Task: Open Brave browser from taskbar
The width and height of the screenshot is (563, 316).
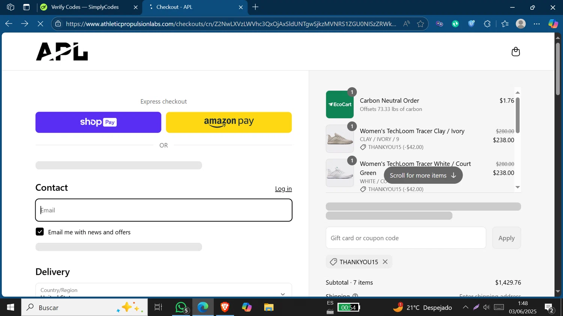Action: [225, 307]
